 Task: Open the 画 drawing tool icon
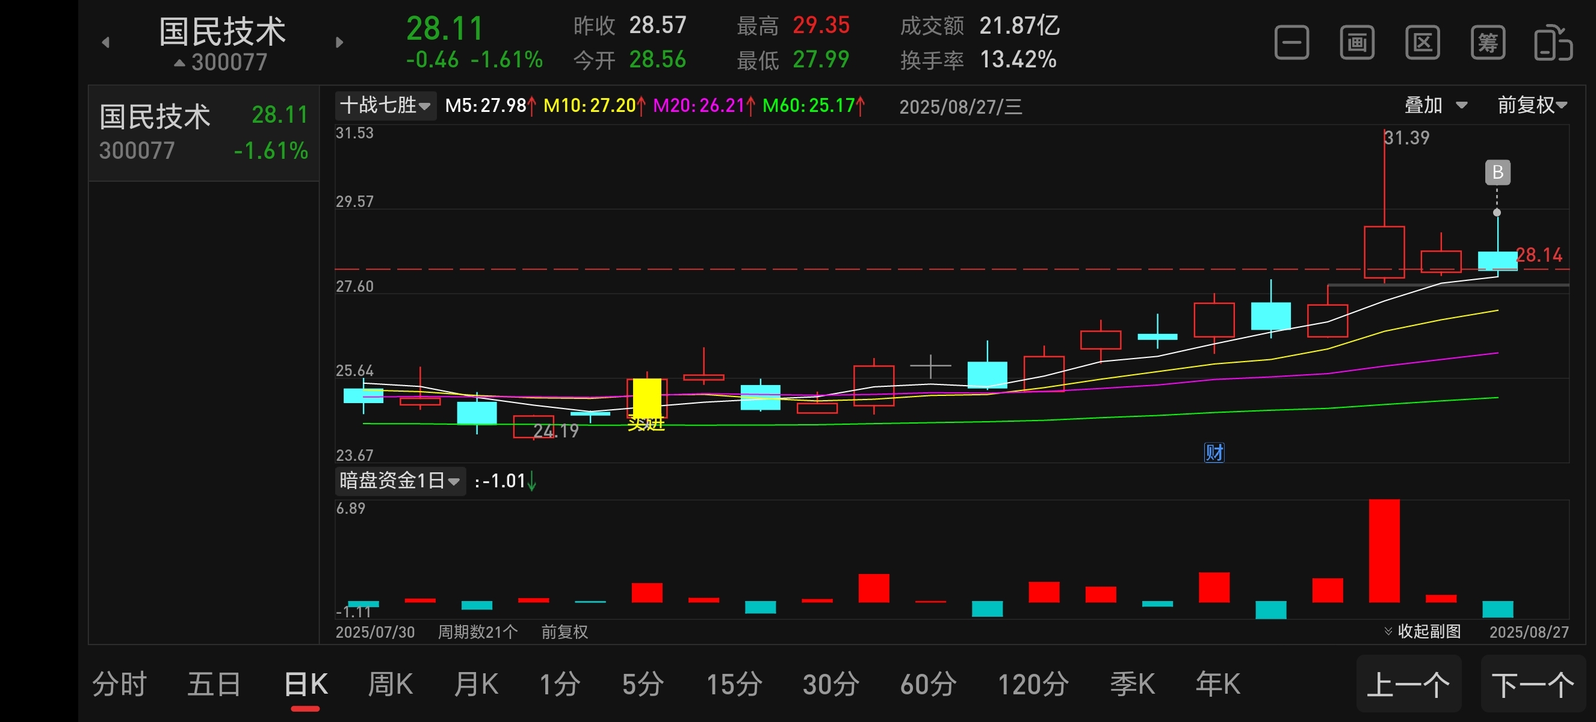click(x=1357, y=42)
